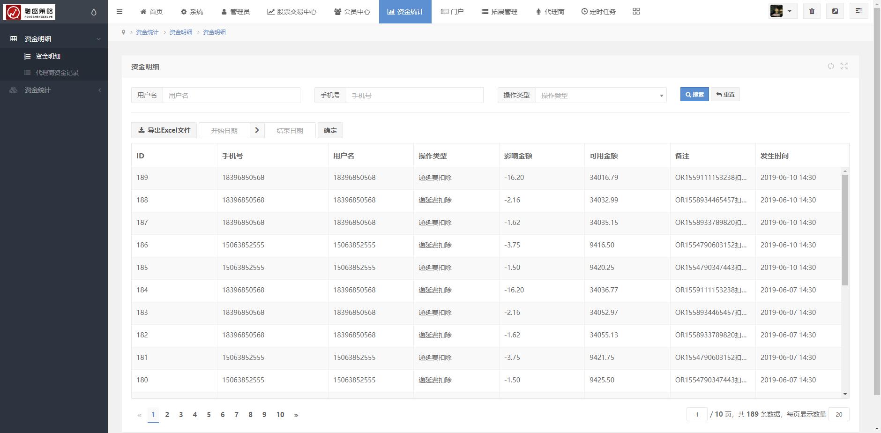
Task: Click the breadcrumb location pin icon
Action: coord(123,32)
